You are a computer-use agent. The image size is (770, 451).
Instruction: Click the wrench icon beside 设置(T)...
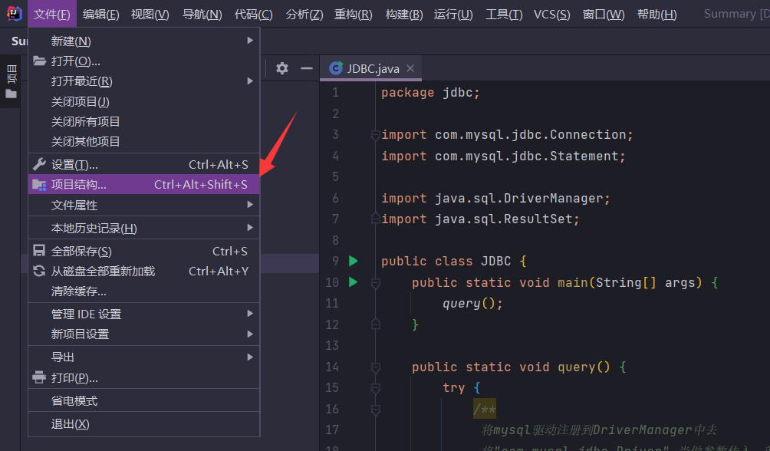click(39, 164)
